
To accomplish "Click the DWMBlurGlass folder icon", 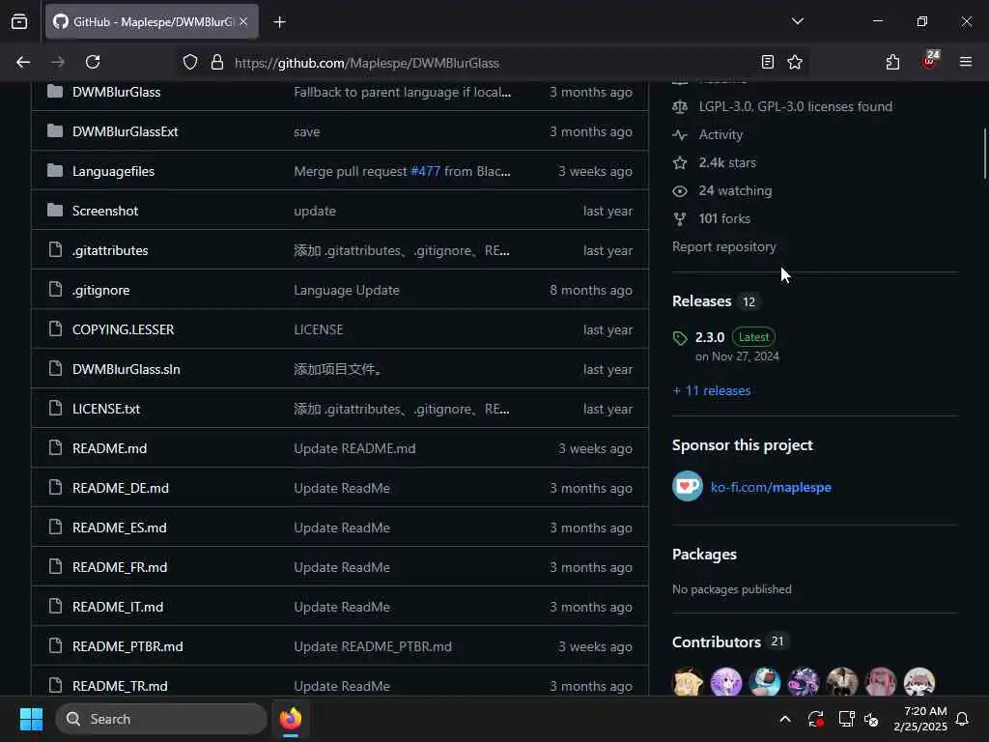I will (x=55, y=92).
